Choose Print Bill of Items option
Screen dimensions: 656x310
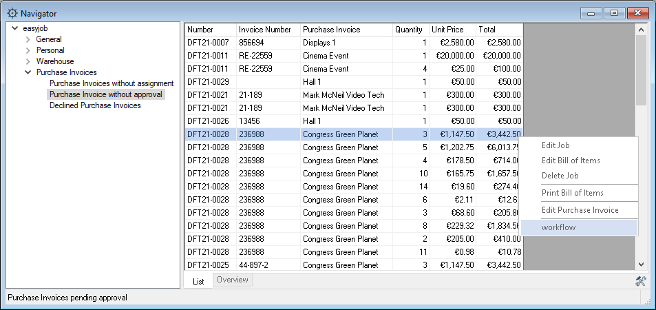point(572,193)
